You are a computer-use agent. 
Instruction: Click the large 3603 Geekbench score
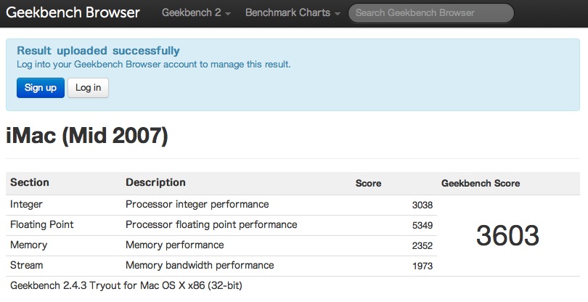click(x=507, y=235)
